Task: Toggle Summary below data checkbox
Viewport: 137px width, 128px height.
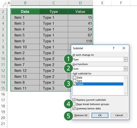Action: 74,109
